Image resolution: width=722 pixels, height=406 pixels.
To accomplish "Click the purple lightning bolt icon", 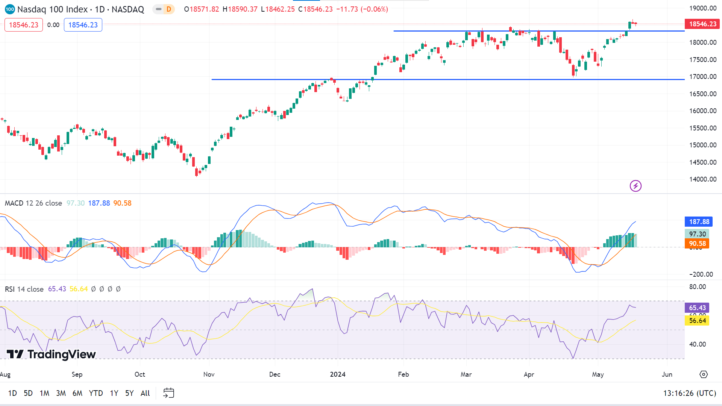I will point(636,186).
